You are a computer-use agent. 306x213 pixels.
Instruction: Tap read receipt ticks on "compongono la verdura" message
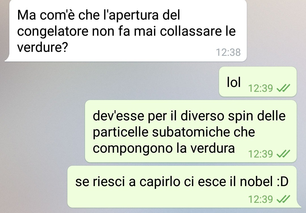[x=283, y=154]
